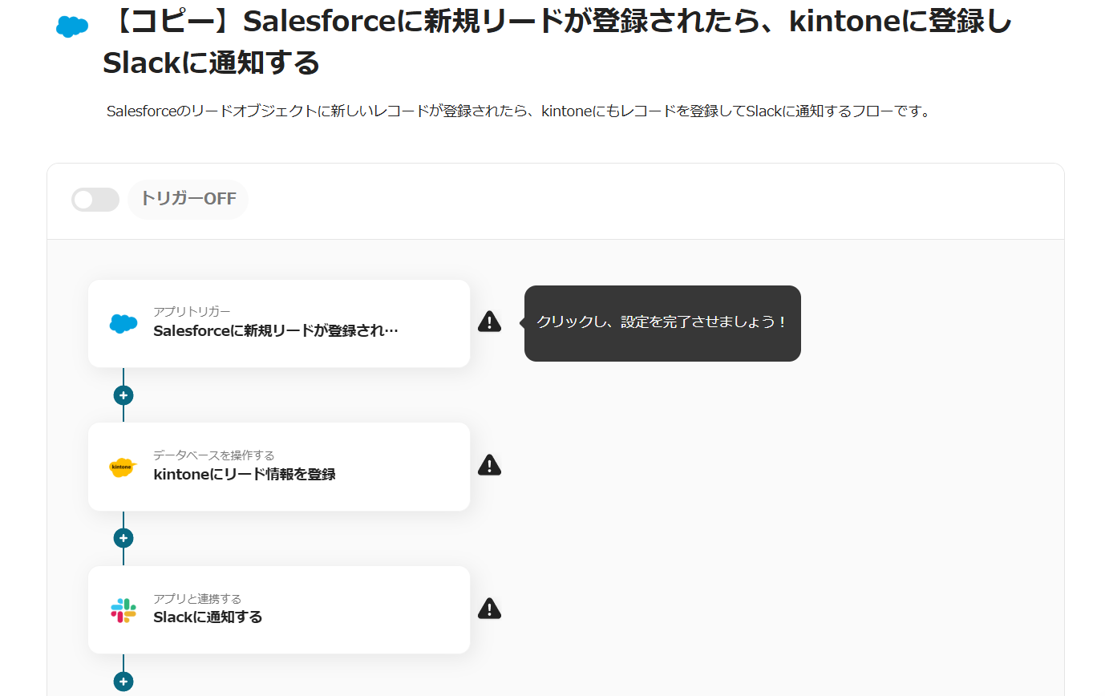Click the アプリトリガー label
The width and height of the screenshot is (1105, 696).
point(192,311)
